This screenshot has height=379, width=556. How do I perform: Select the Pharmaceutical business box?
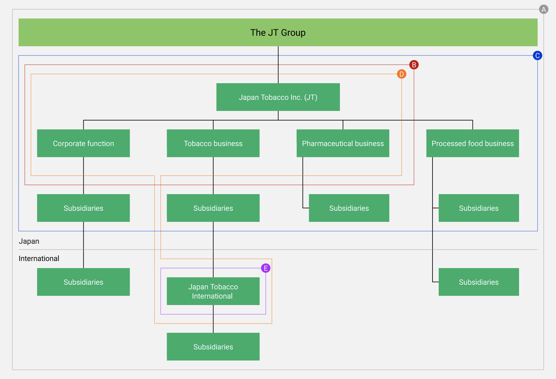(x=343, y=143)
